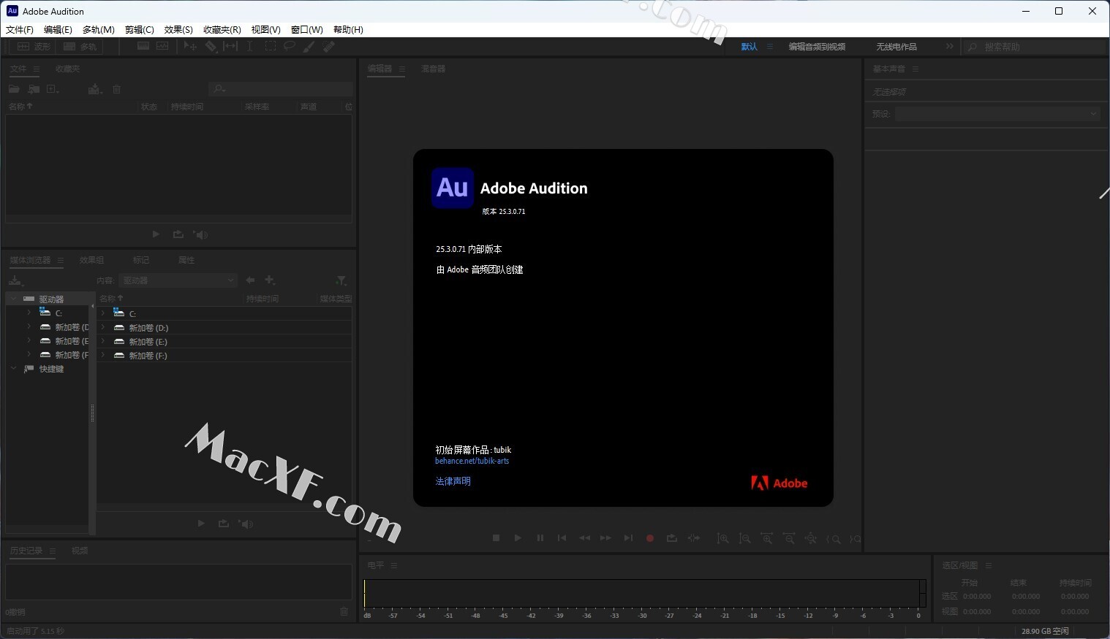This screenshot has height=639, width=1110.
Task: Click the Play transport button
Action: pos(518,538)
